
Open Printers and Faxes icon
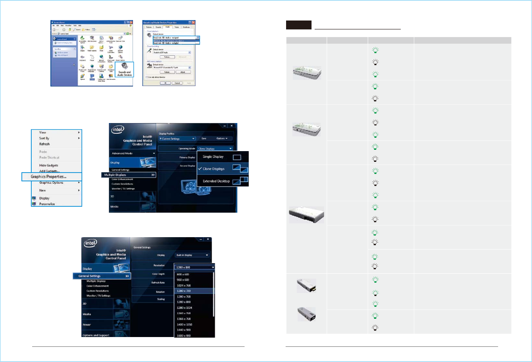pyautogui.click(x=83, y=68)
